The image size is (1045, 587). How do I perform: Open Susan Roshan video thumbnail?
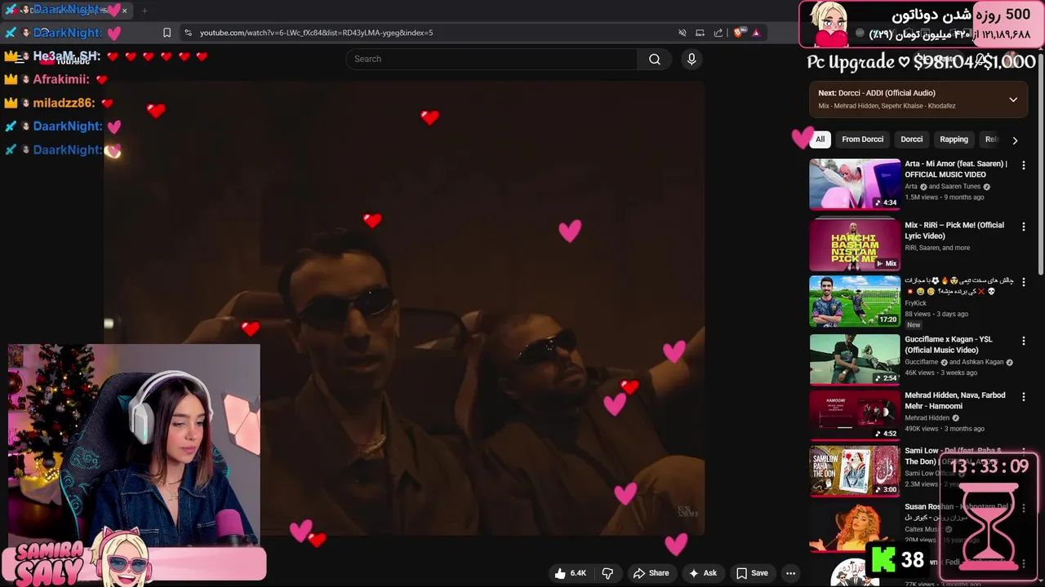coord(855,527)
